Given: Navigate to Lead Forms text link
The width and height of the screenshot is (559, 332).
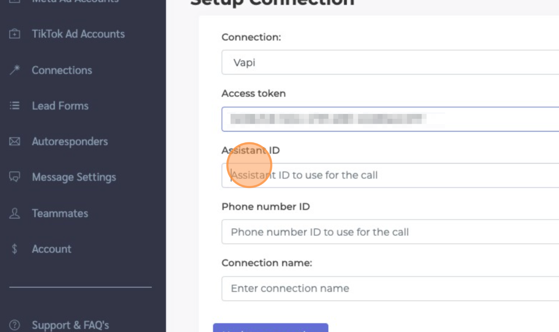Looking at the screenshot, I should pyautogui.click(x=60, y=106).
